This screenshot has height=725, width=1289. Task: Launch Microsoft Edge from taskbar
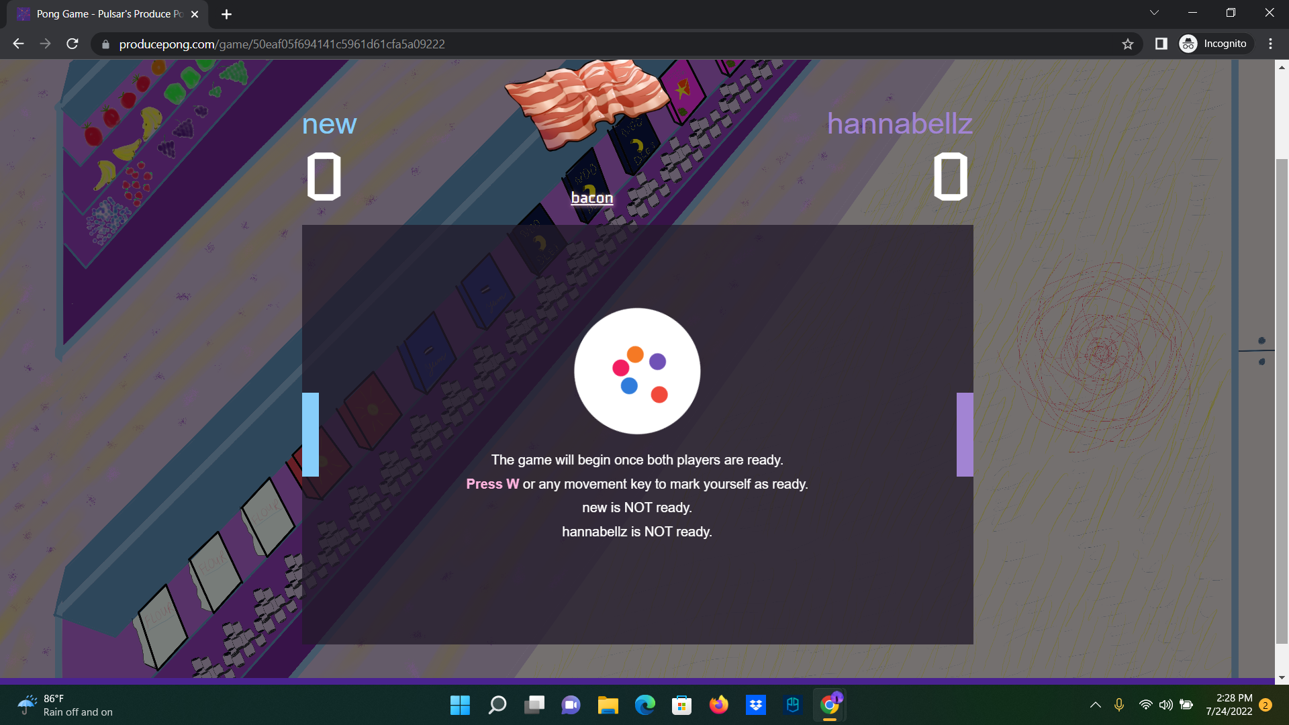click(x=644, y=705)
